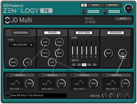
Task: Open distortion TYPE dropdown MELLOW DRV
Action: point(21,45)
